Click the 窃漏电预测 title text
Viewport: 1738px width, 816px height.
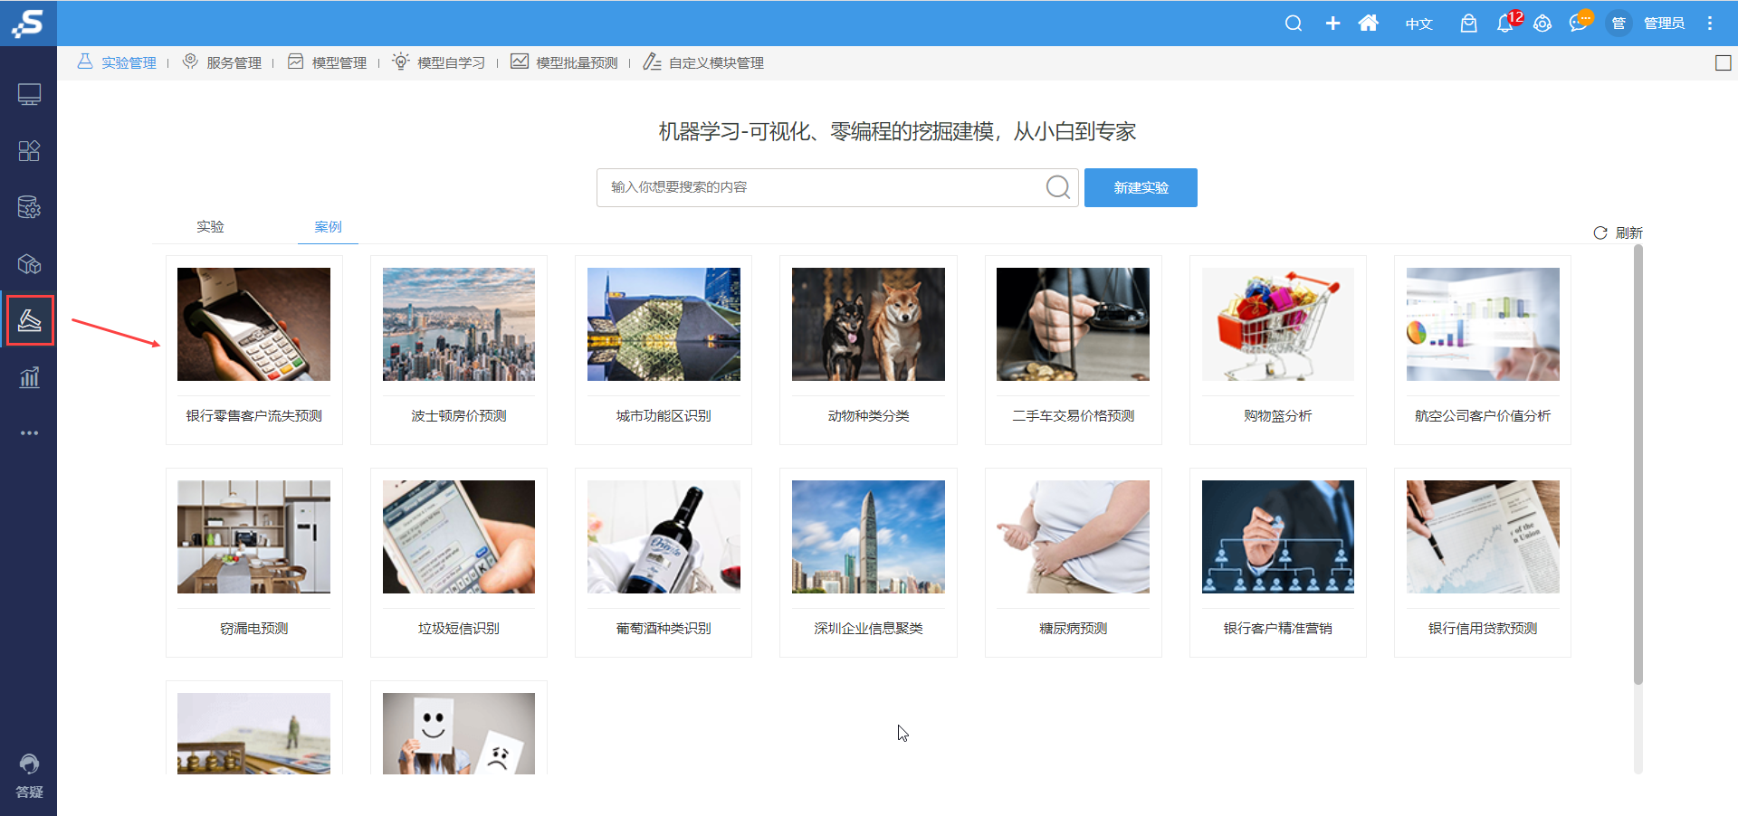pos(253,628)
